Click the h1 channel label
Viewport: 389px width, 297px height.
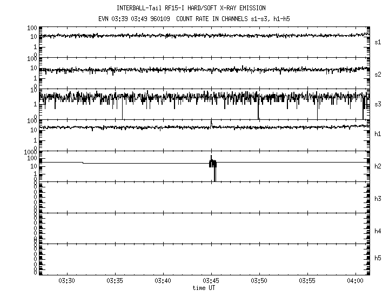tap(378, 134)
